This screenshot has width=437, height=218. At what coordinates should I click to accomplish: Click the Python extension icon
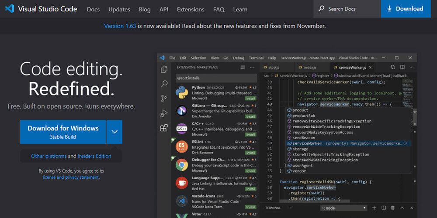point(182,92)
